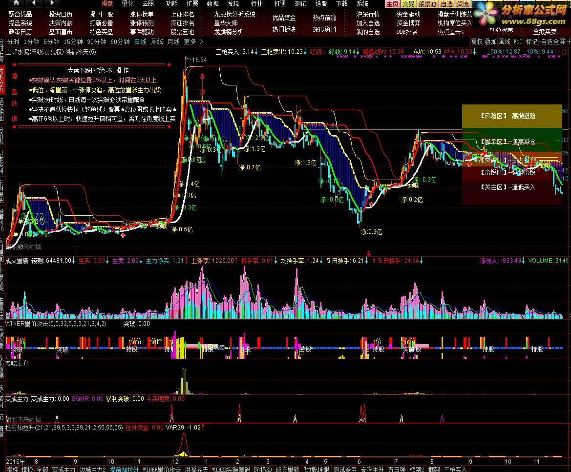Image resolution: width=571 pixels, height=472 pixels.
Task: Open the 量化 menu
Action: [127, 3]
